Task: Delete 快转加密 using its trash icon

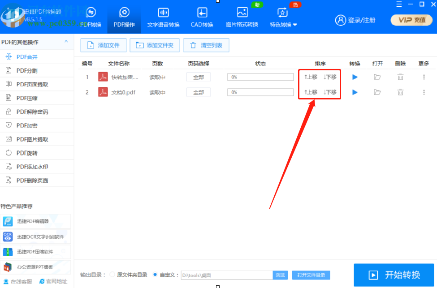Action: point(400,77)
